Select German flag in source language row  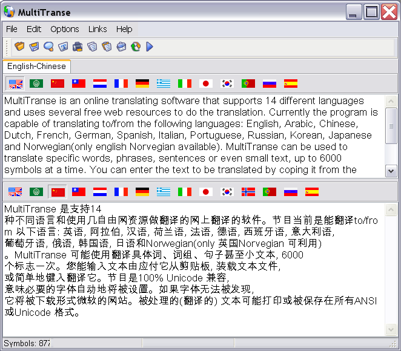[142, 84]
